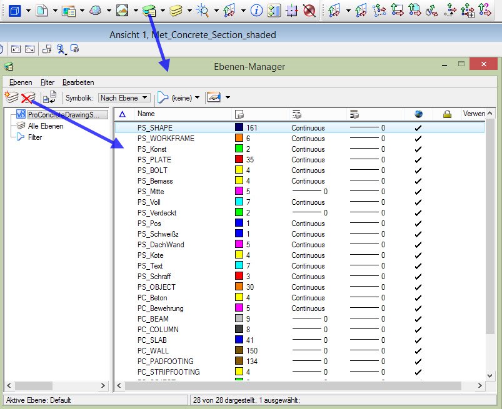Image resolution: width=502 pixels, height=409 pixels.
Task: Select the ProConcreteDrawingS... tree node
Action: pyautogui.click(x=63, y=114)
